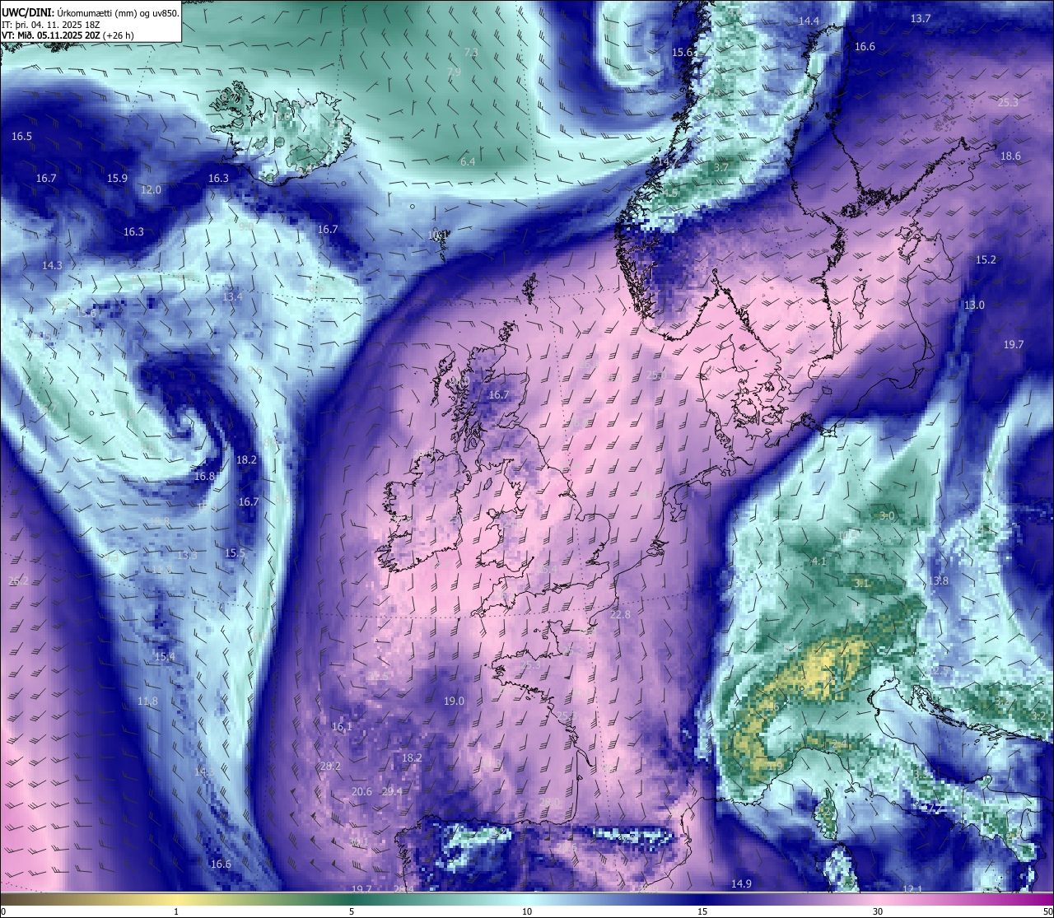Viewport: 1054px width, 918px height.
Task: Click the map value 13.0 on the right side
Action: pyautogui.click(x=974, y=305)
